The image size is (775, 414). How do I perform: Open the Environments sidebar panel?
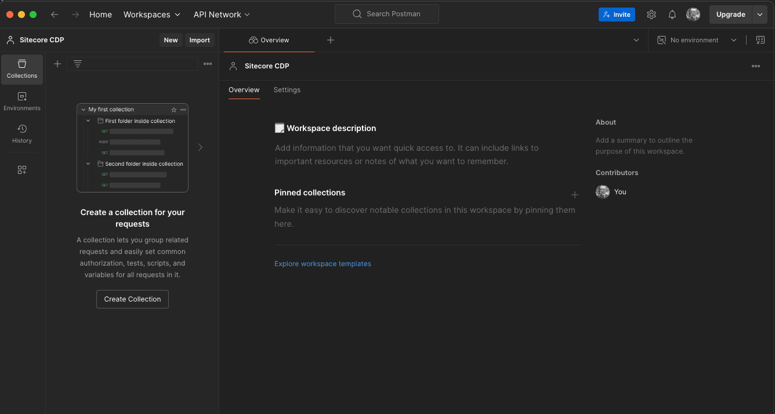(x=22, y=101)
